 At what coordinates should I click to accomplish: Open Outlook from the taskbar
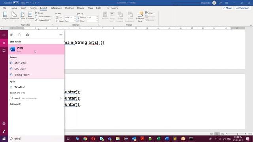134,138
